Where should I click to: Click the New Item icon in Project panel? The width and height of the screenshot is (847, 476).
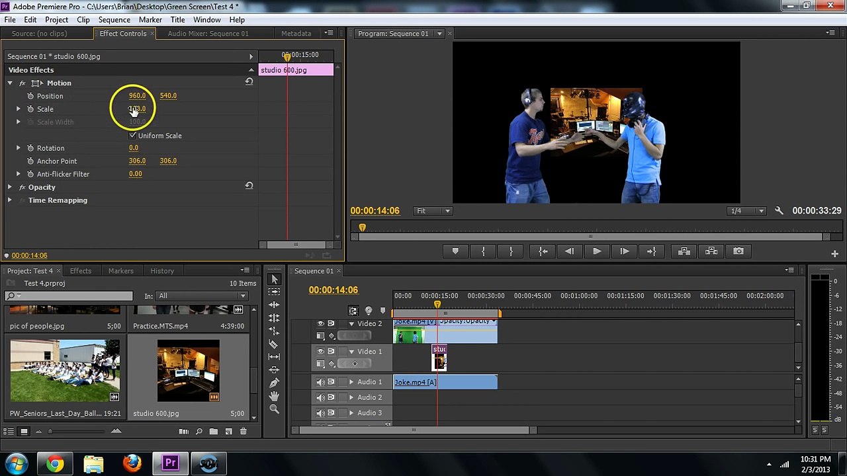pos(228,432)
